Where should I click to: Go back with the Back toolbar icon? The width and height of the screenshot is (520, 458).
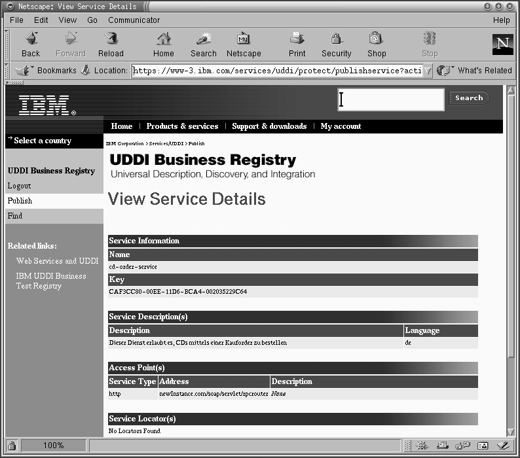pos(31,39)
